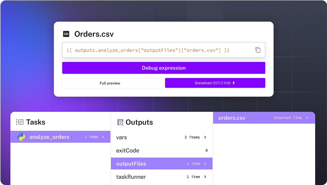Screen dimensions: 327x185
Task: Expand the taskRunner row chevron
Action: click(205, 177)
